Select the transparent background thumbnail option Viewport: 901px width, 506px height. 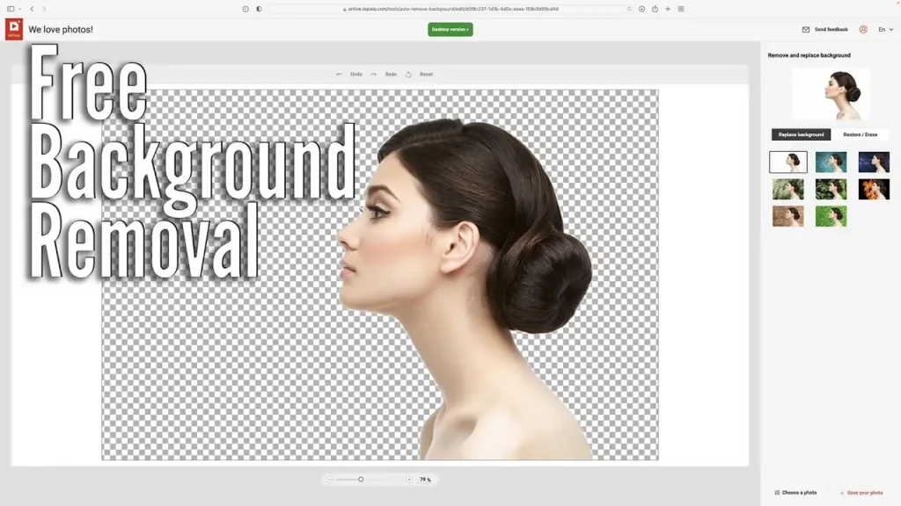click(788, 162)
